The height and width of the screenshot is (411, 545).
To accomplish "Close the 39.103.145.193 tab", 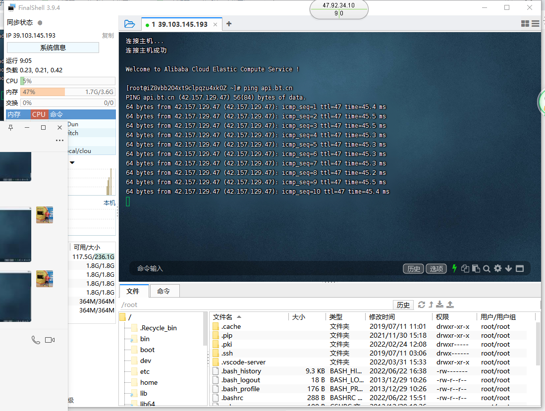I will pos(215,24).
